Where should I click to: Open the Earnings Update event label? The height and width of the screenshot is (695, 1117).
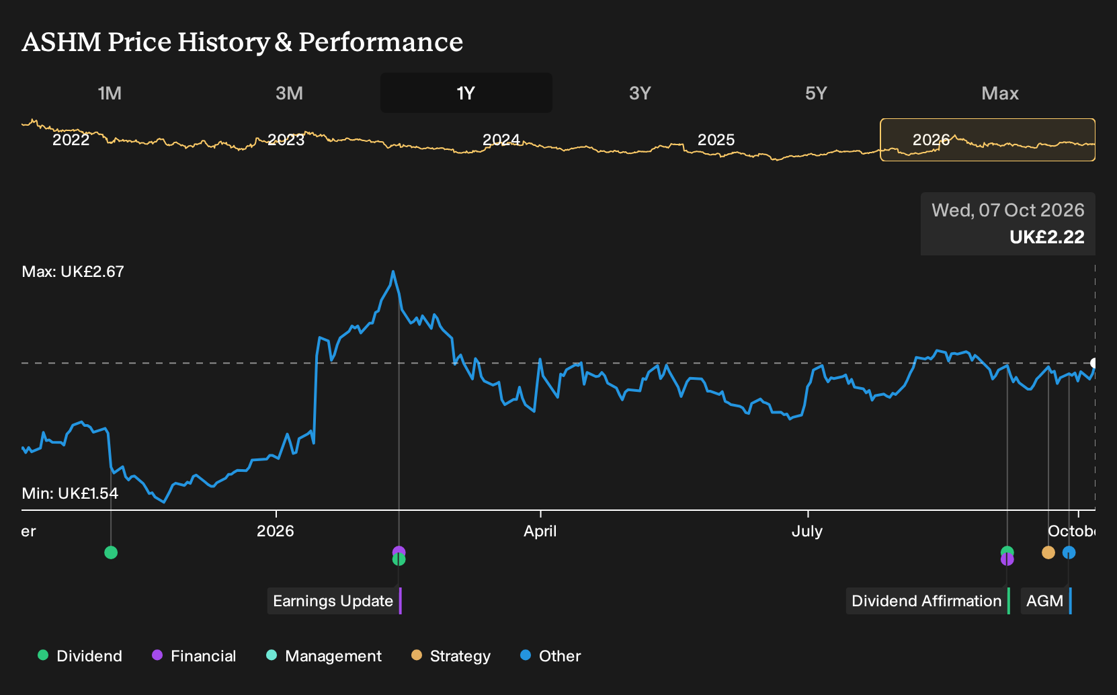334,601
